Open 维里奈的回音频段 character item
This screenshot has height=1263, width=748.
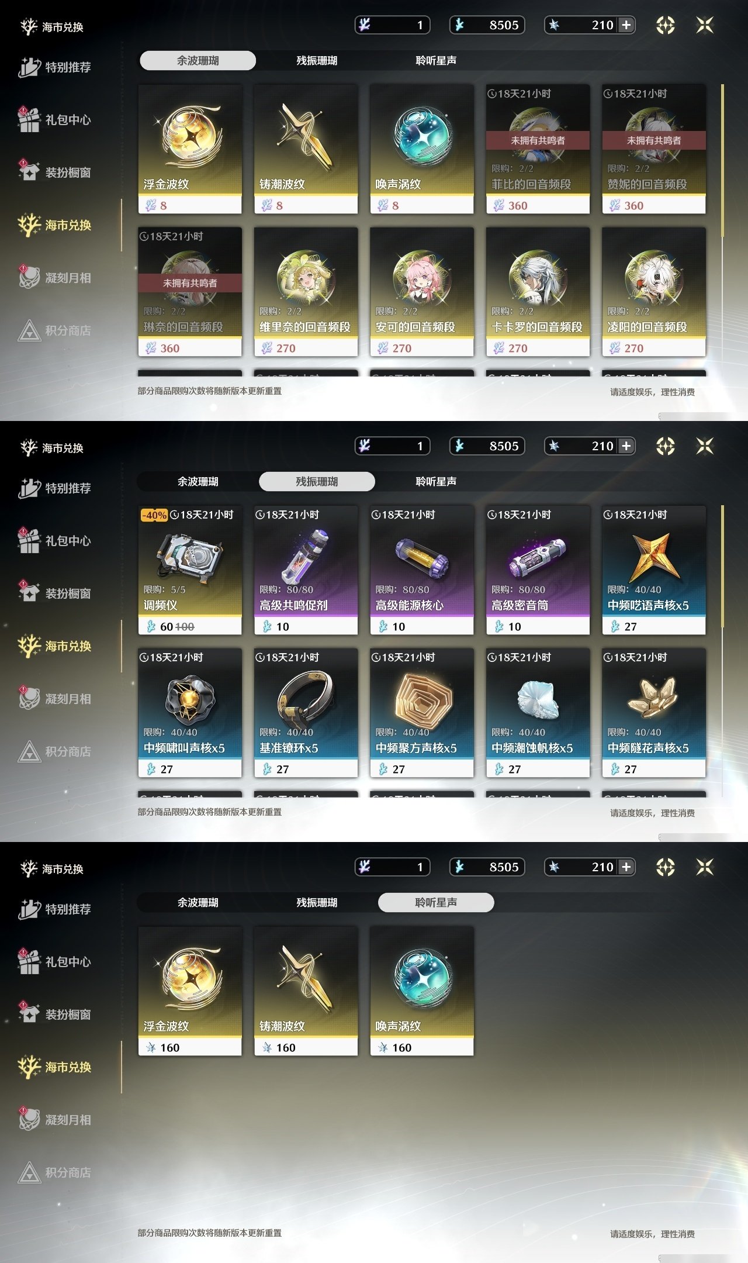306,292
